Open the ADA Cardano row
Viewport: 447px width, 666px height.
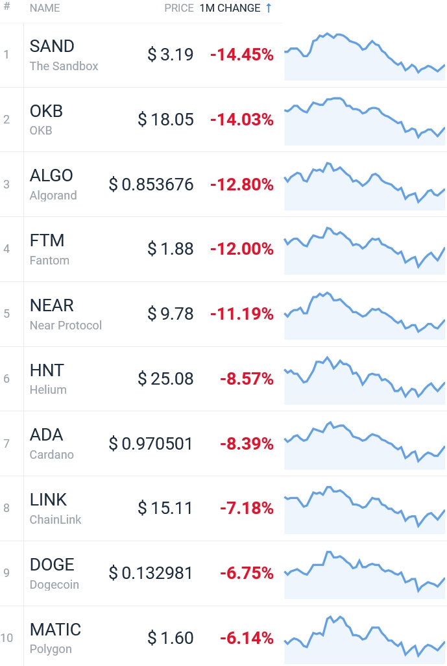[x=223, y=443]
